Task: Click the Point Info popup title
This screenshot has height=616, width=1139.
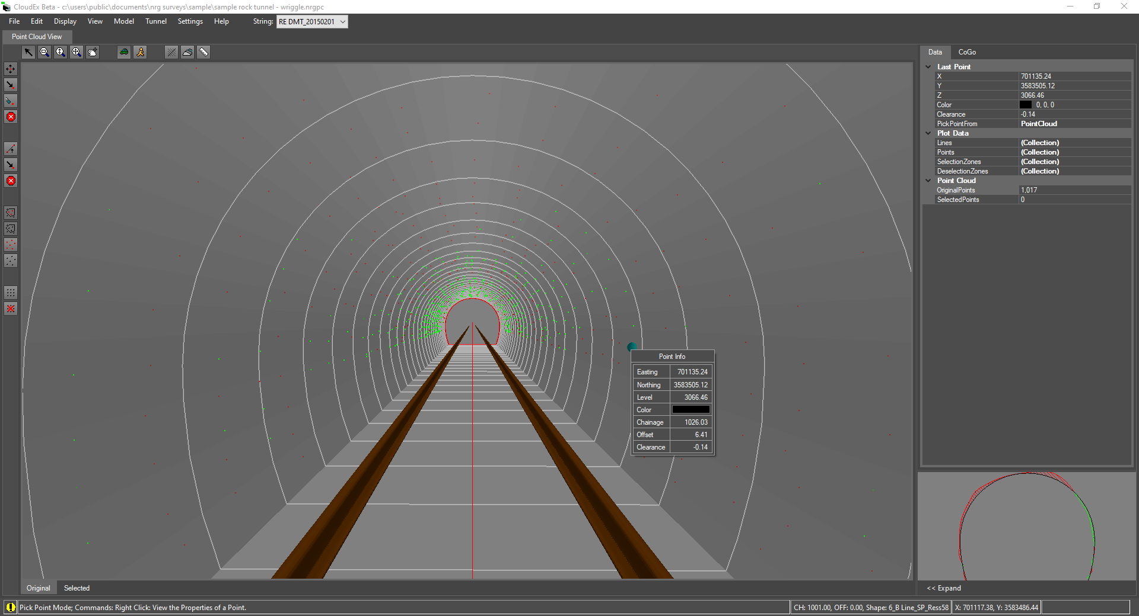Action: pos(672,357)
